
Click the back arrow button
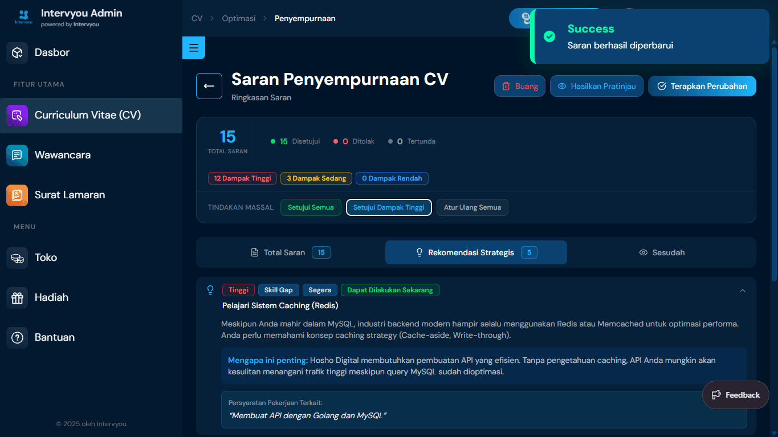(x=209, y=86)
